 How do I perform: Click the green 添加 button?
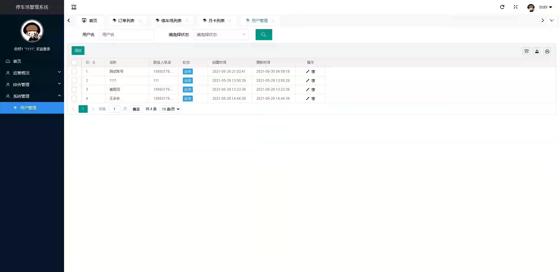click(x=78, y=51)
